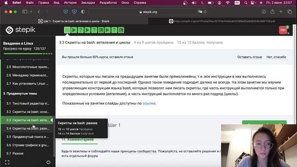Click the Safari share icon

[x=272, y=12]
